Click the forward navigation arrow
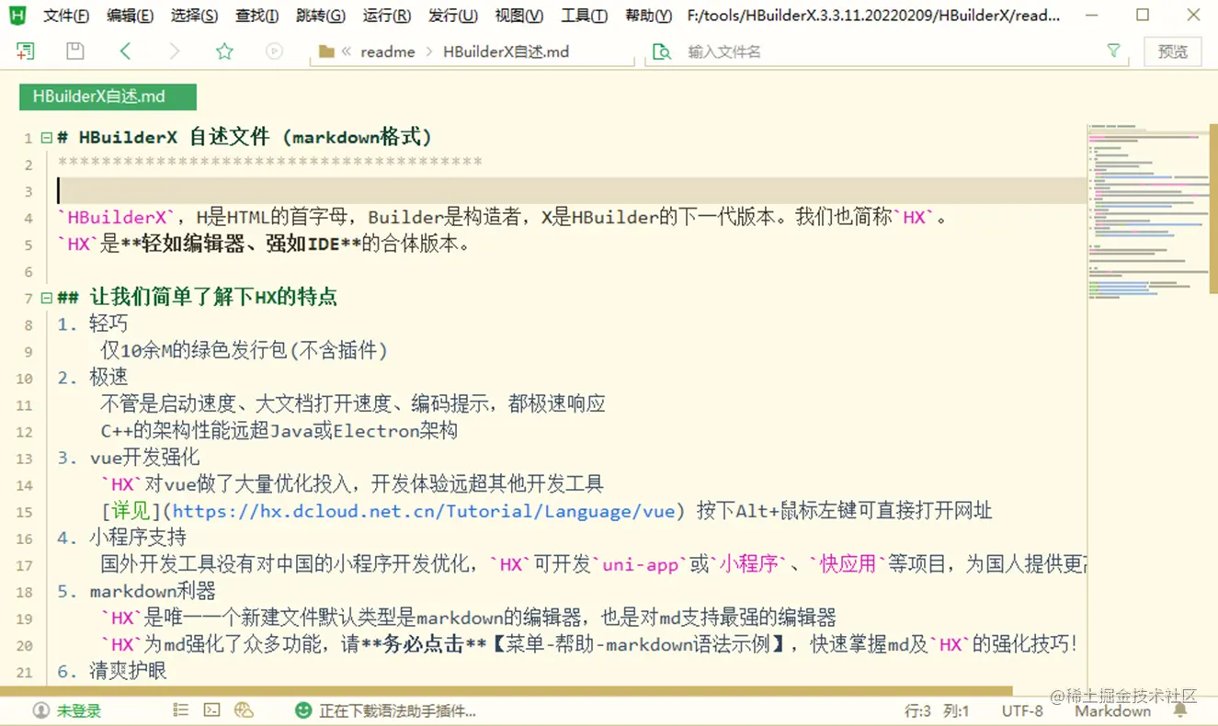The width and height of the screenshot is (1218, 726). pos(175,51)
